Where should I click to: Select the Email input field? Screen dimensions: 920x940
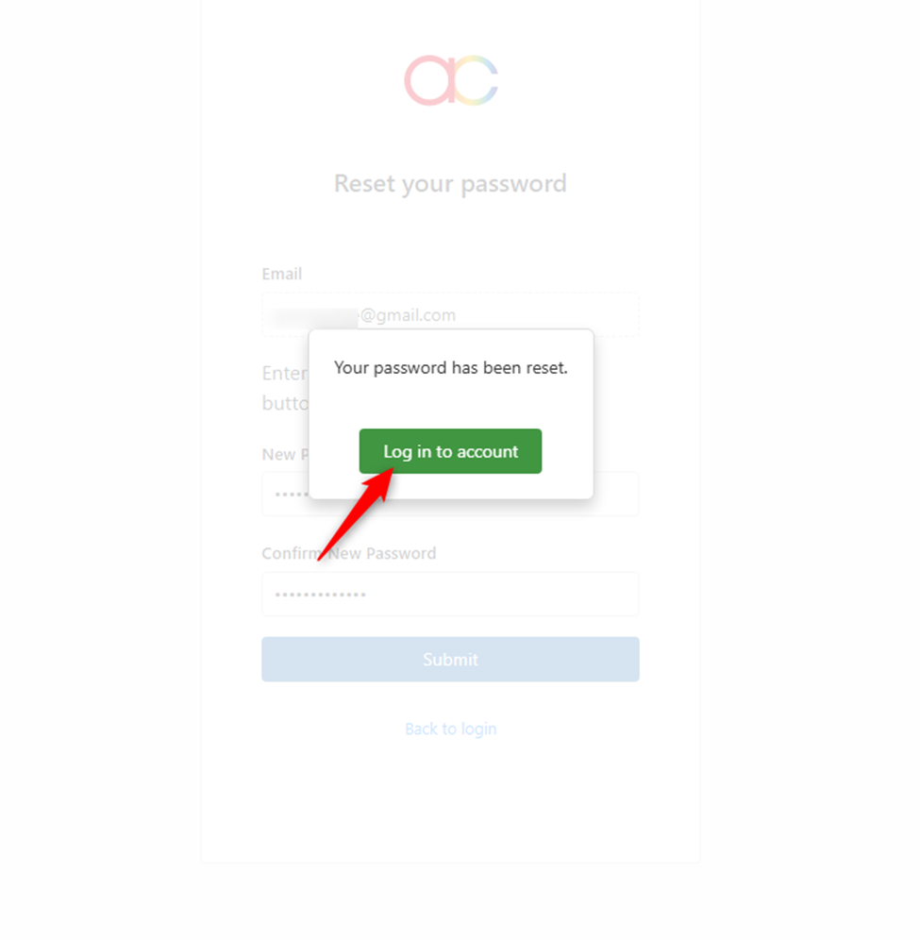450,314
